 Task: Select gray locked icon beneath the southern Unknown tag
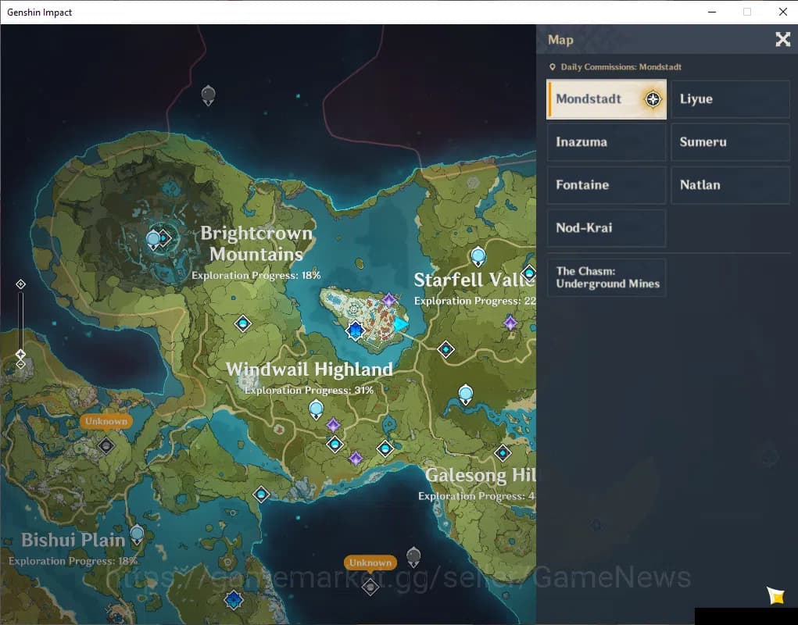370,587
